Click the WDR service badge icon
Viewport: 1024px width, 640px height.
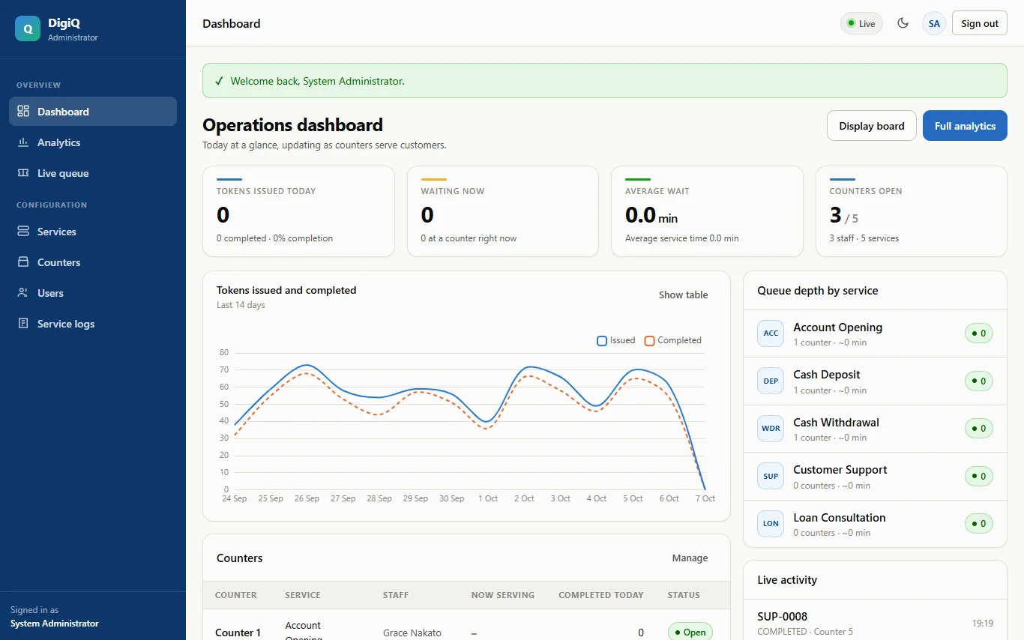[771, 429]
